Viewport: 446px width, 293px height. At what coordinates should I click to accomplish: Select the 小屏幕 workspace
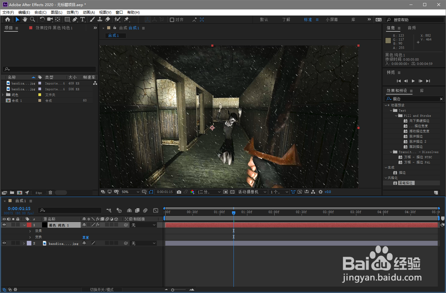click(332, 20)
